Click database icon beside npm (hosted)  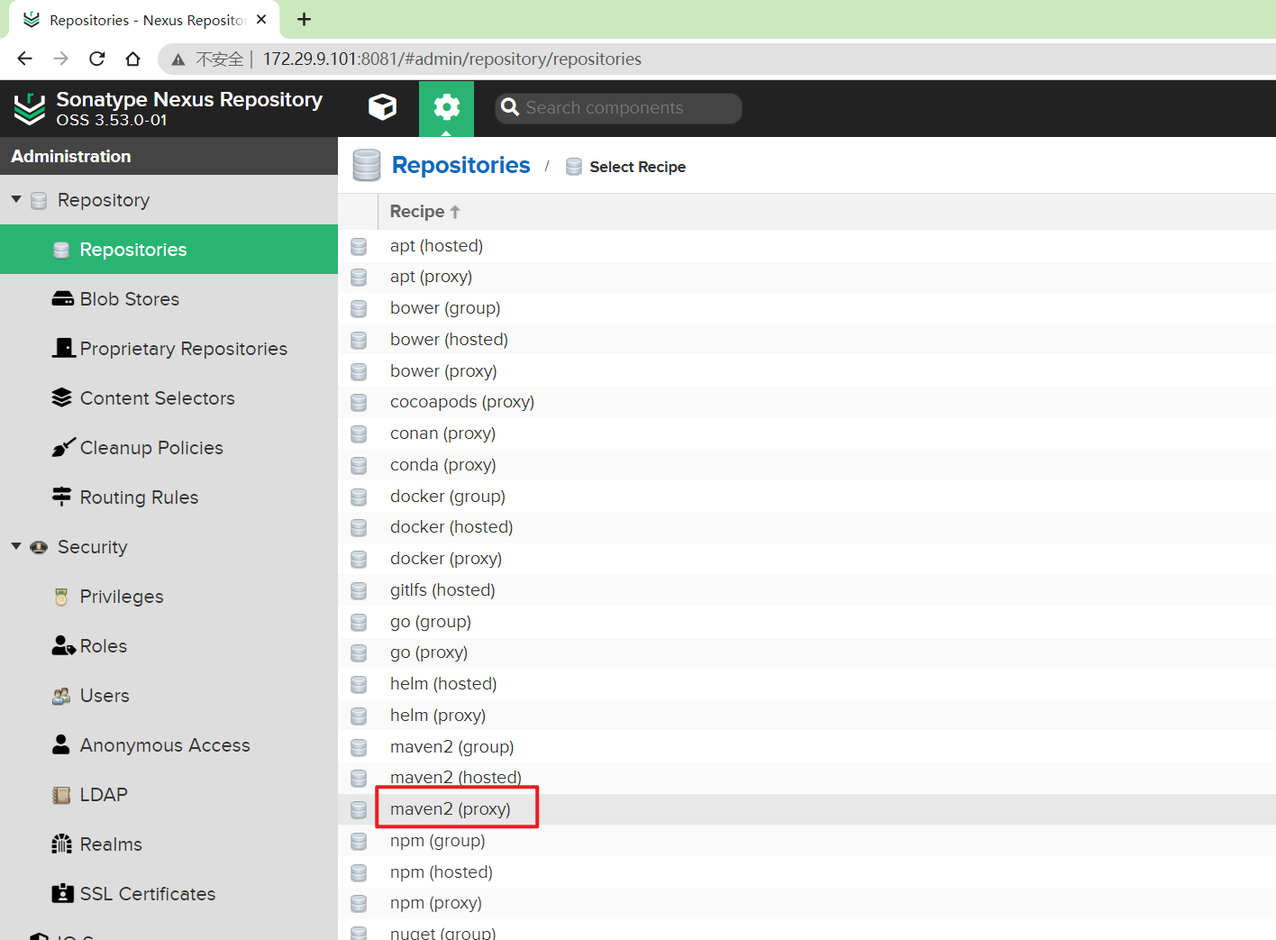359,872
